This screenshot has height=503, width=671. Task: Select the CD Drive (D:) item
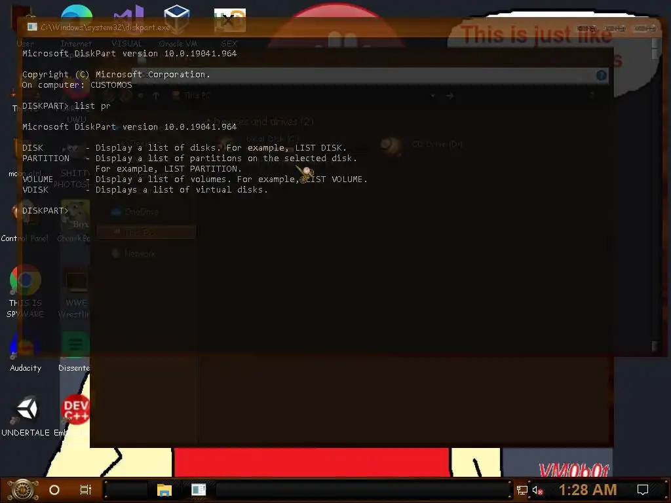click(x=422, y=145)
